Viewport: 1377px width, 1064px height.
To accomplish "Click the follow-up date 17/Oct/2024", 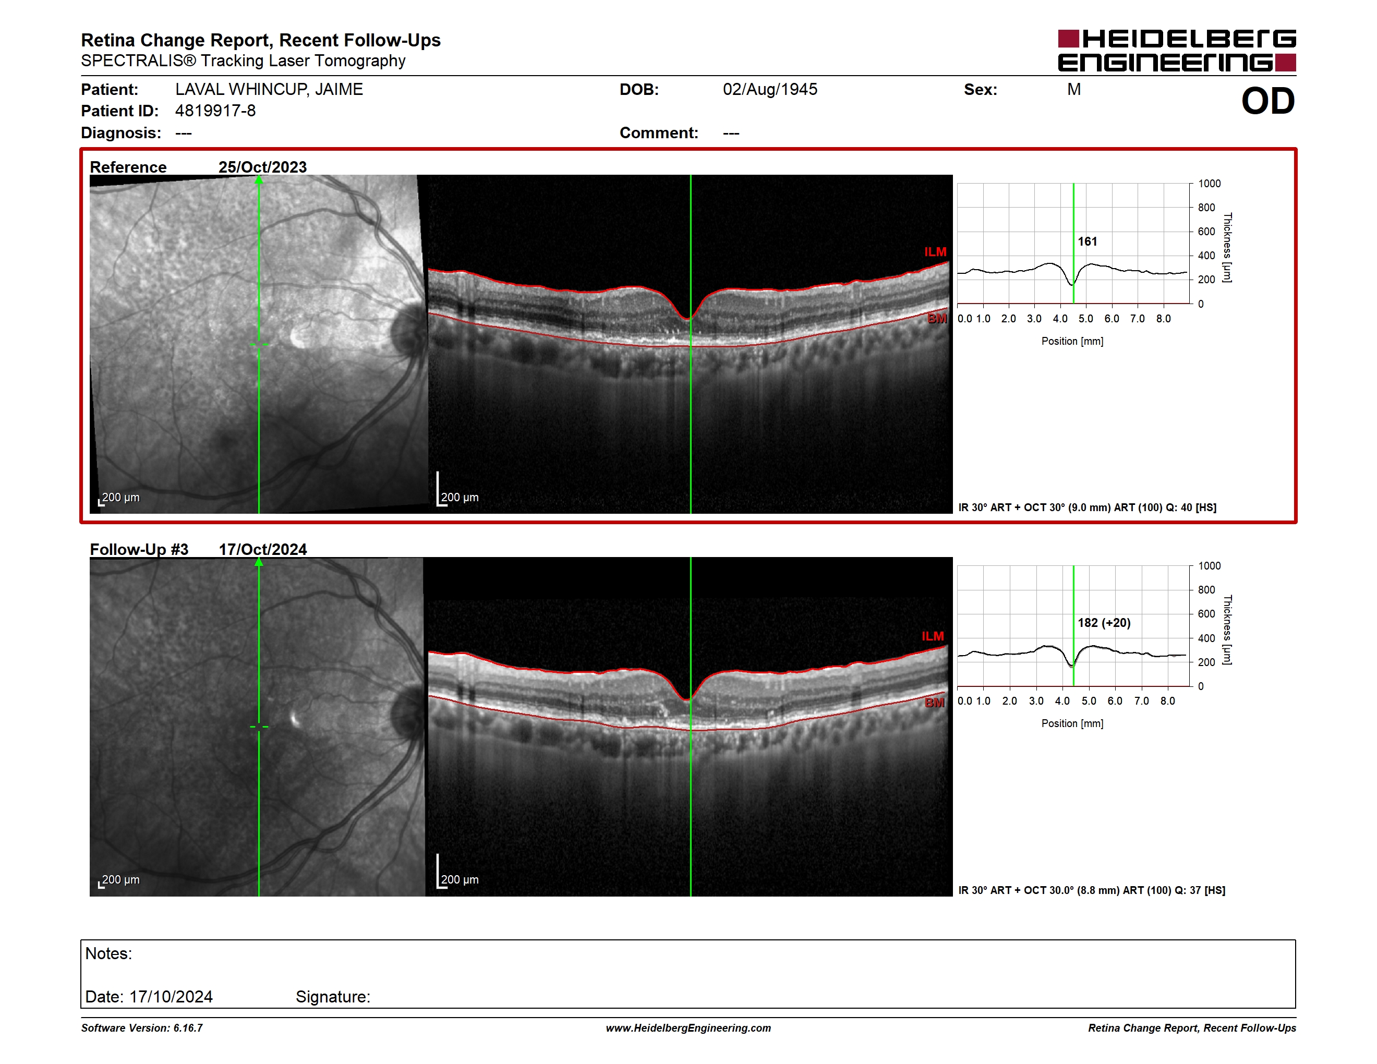I will tap(262, 549).
